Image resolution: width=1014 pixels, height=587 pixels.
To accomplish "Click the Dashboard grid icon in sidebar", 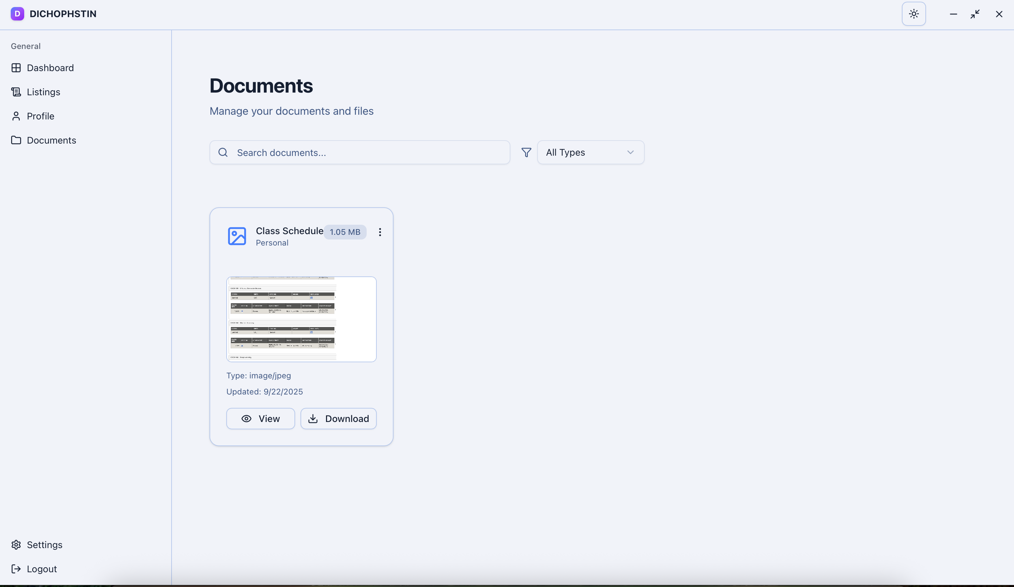I will (16, 68).
